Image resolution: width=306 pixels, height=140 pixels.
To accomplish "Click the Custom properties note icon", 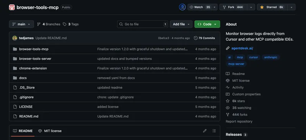I will 228,94.
